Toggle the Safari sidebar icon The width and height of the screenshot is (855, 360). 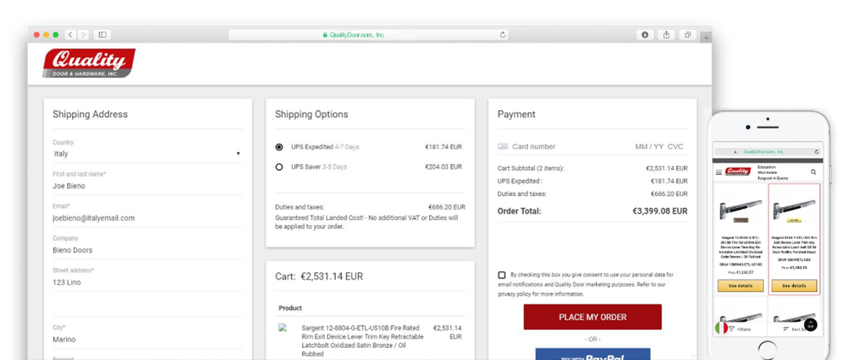(x=102, y=35)
